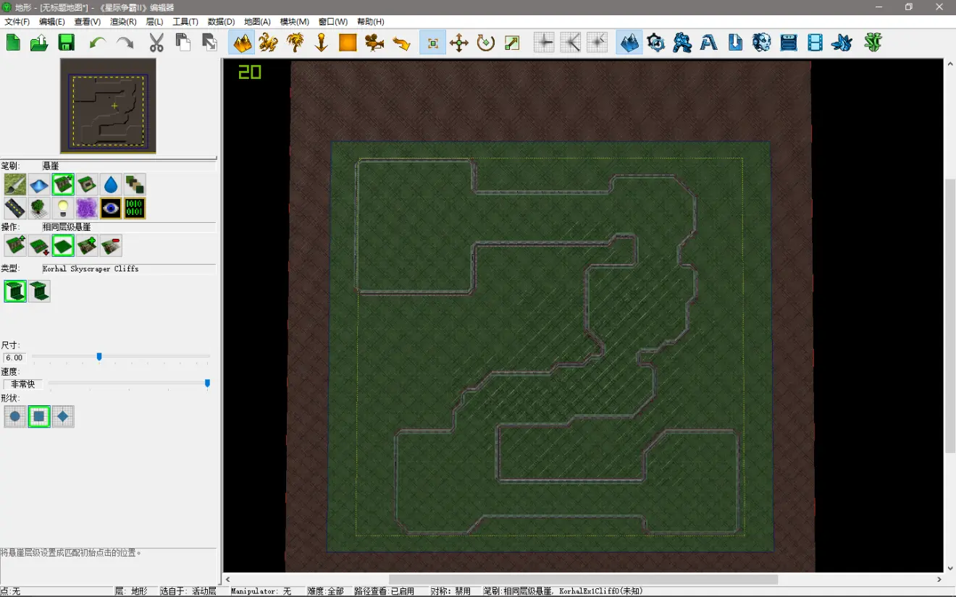This screenshot has height=597, width=956.
Task: Select the binary Pathing brush
Action: (x=135, y=208)
